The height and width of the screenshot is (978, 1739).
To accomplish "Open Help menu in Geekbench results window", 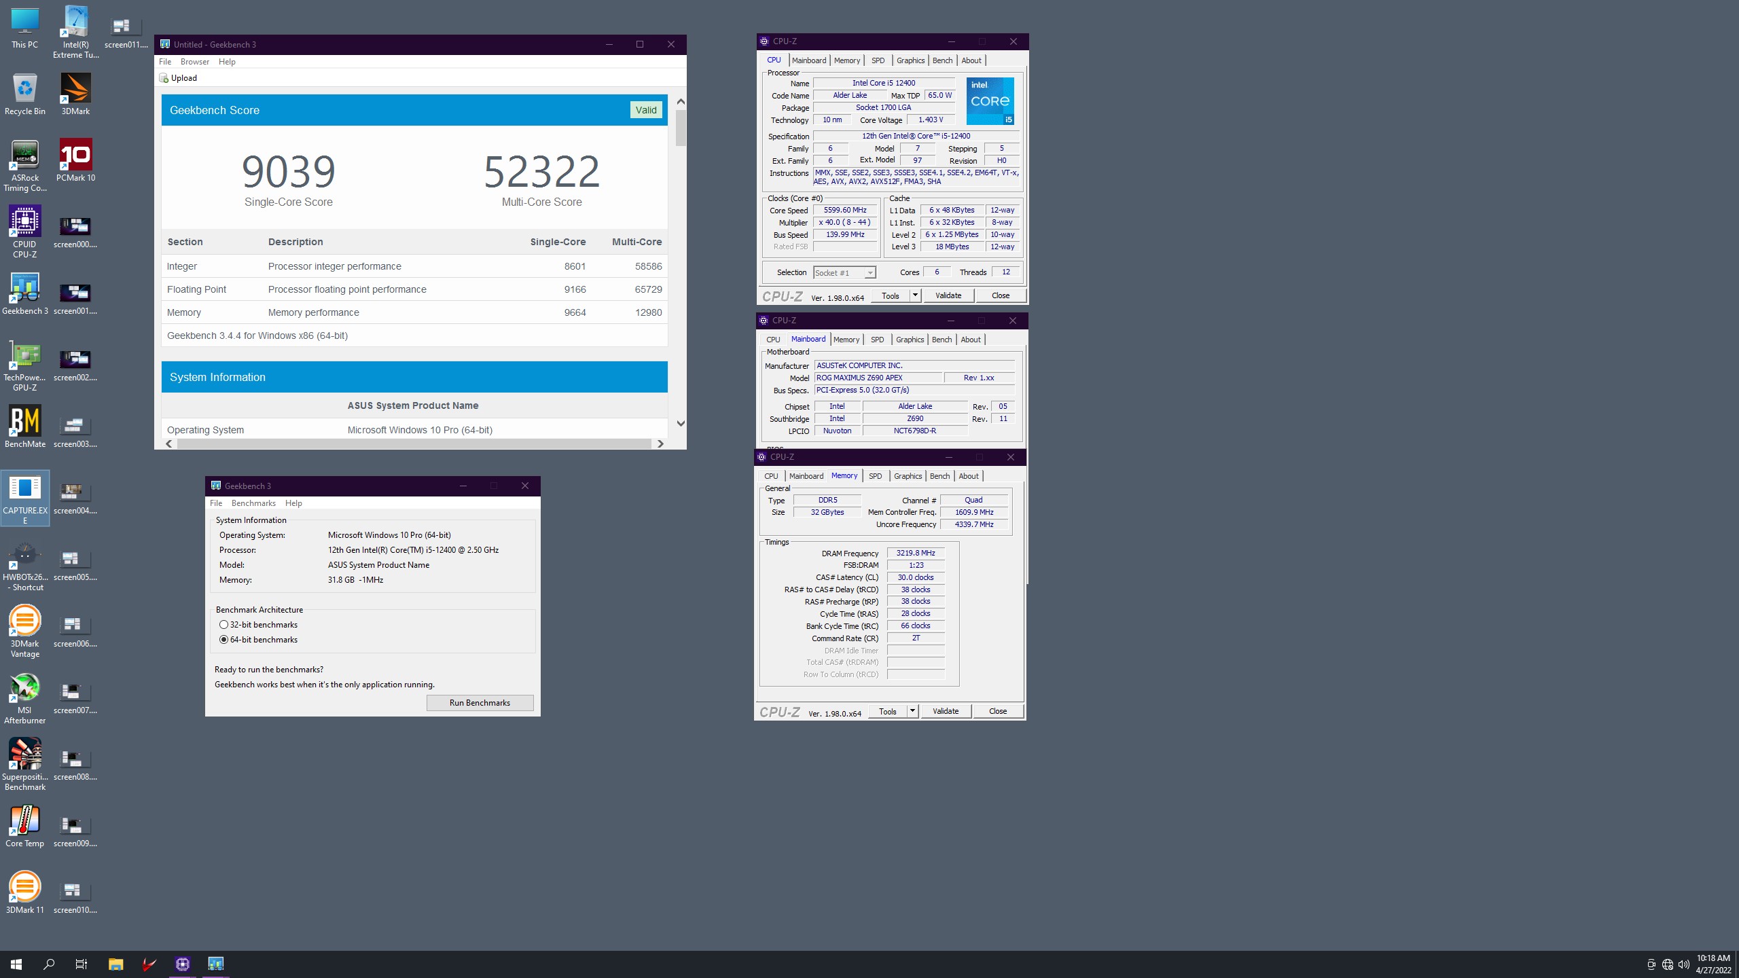I will pyautogui.click(x=227, y=62).
